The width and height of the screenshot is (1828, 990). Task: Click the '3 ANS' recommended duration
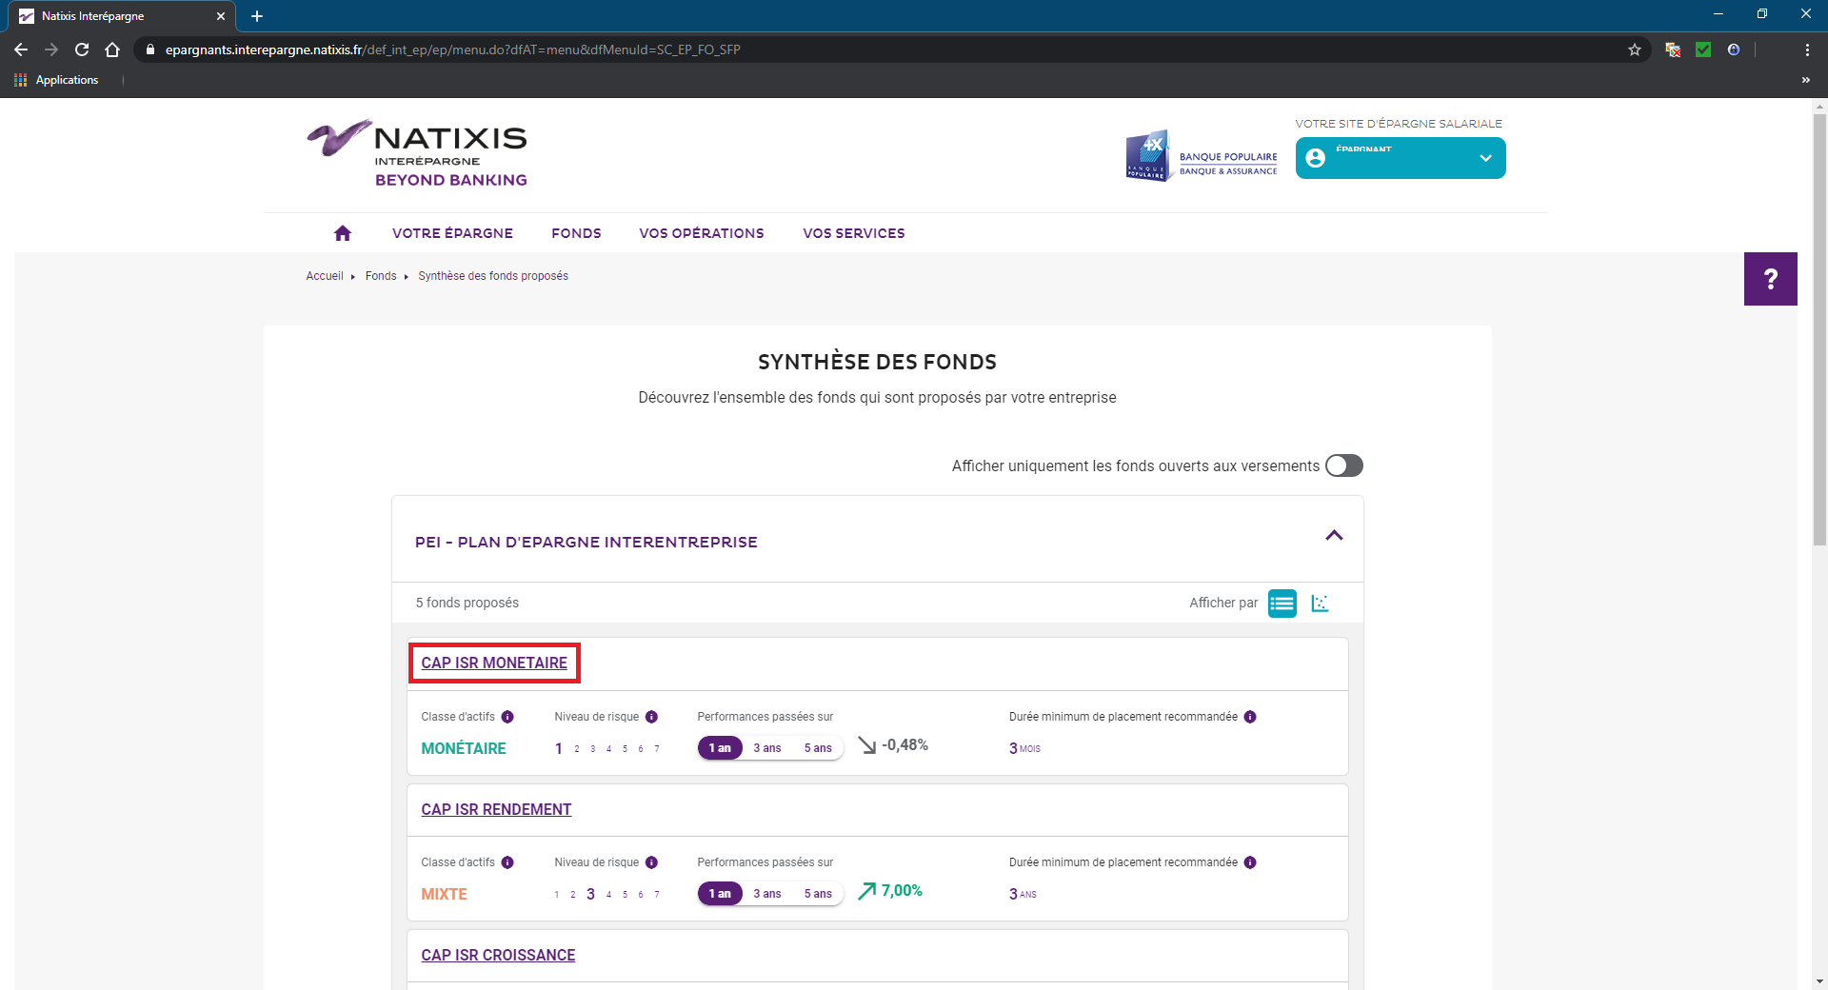point(1023,895)
